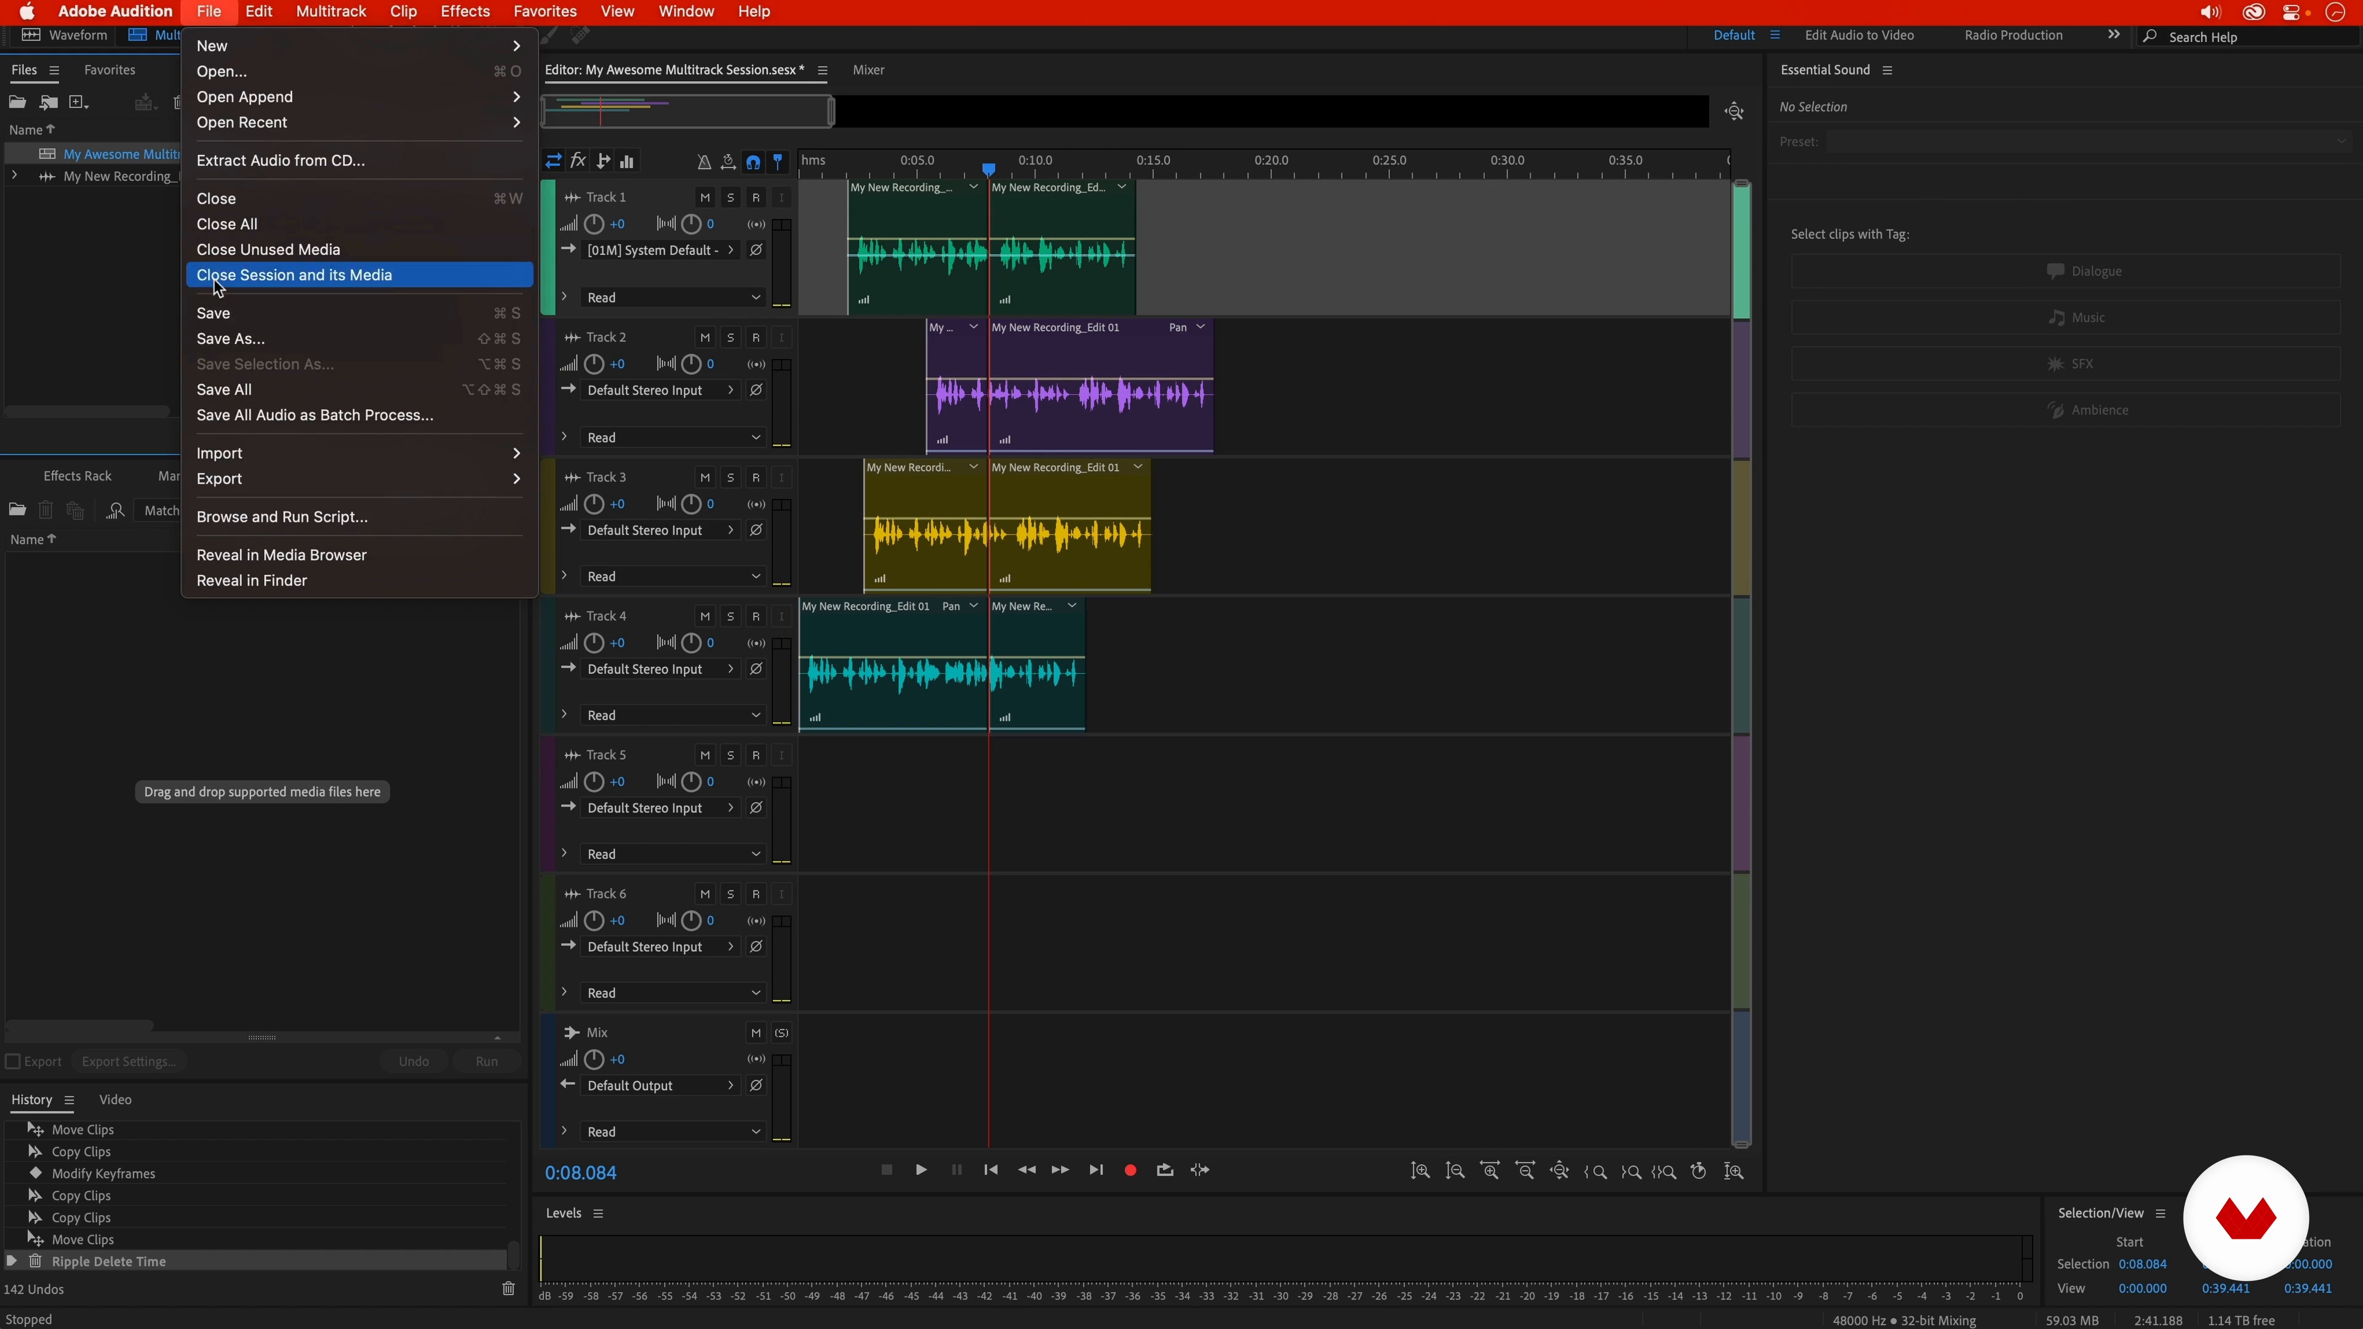Click the red Record button in transport
2363x1329 pixels.
(x=1130, y=1170)
